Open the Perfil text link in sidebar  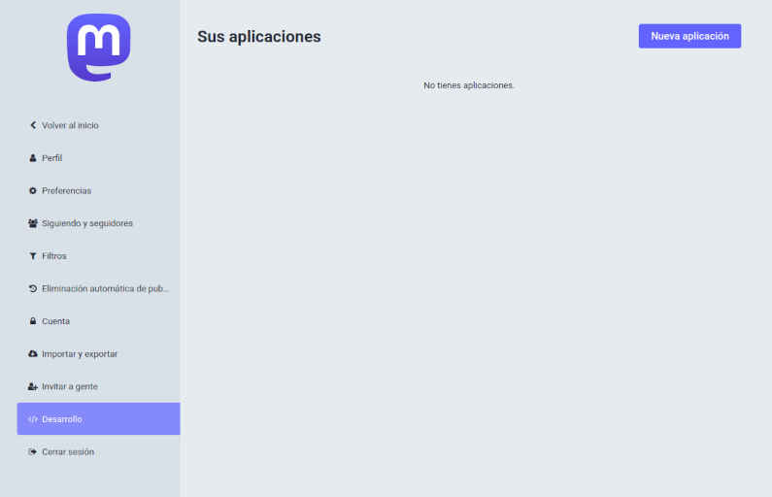click(52, 158)
